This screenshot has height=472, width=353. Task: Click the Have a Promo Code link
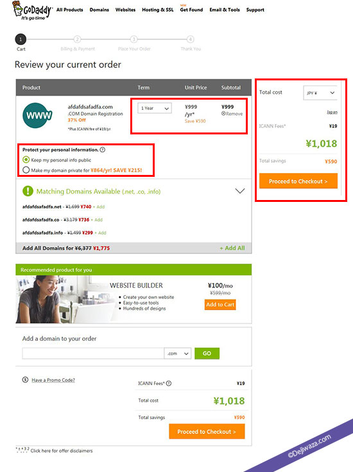click(53, 380)
